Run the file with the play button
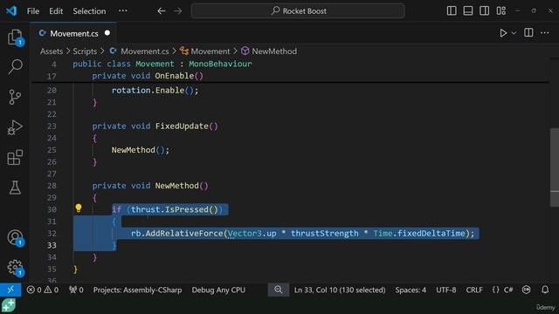The width and height of the screenshot is (559, 314). click(503, 33)
